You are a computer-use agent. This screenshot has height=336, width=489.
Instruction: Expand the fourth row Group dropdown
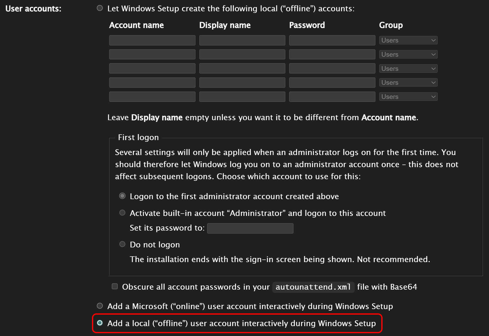[408, 82]
